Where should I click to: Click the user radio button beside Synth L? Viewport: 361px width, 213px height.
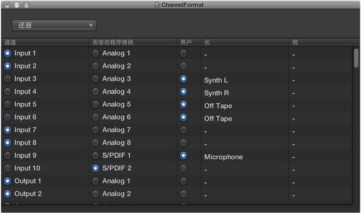pyautogui.click(x=183, y=79)
